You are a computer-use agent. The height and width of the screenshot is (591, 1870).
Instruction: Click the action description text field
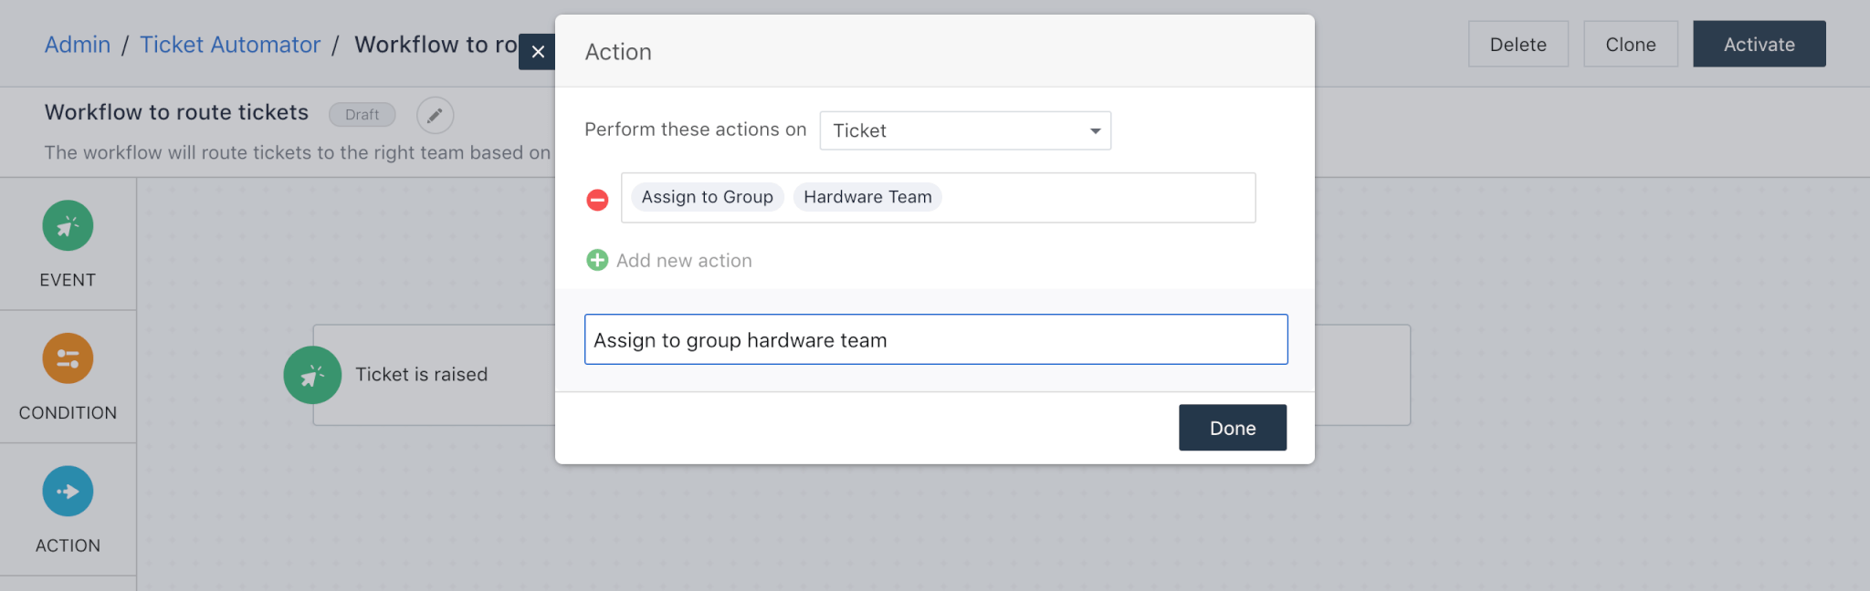(935, 340)
